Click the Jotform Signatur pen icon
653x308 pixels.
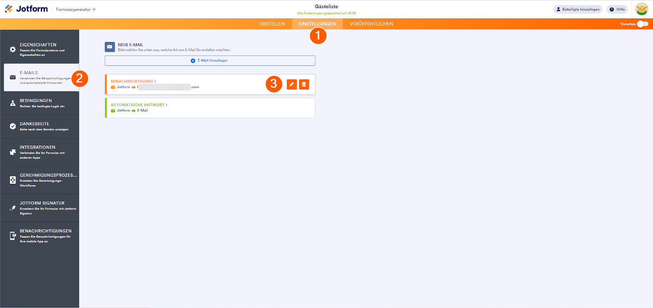13,208
